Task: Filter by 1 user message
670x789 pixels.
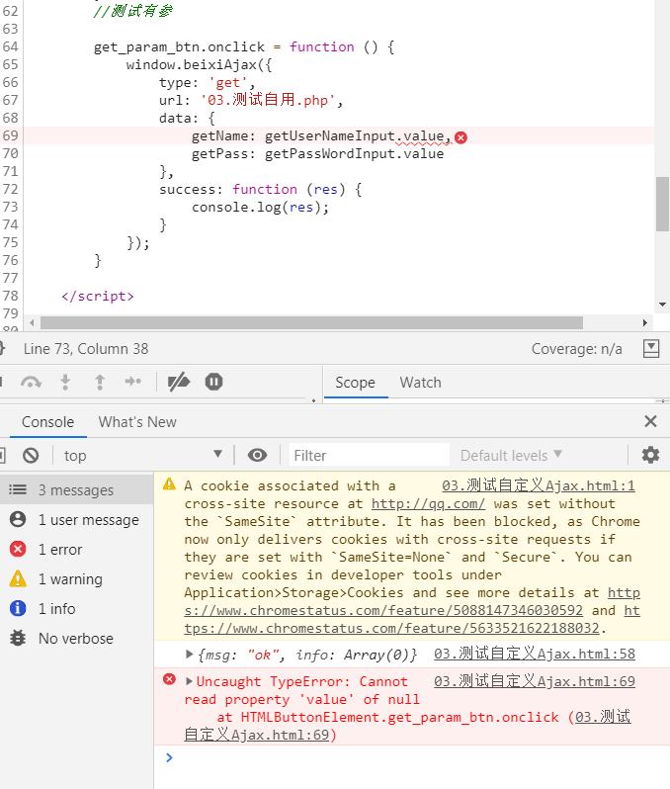Action: tap(76, 519)
